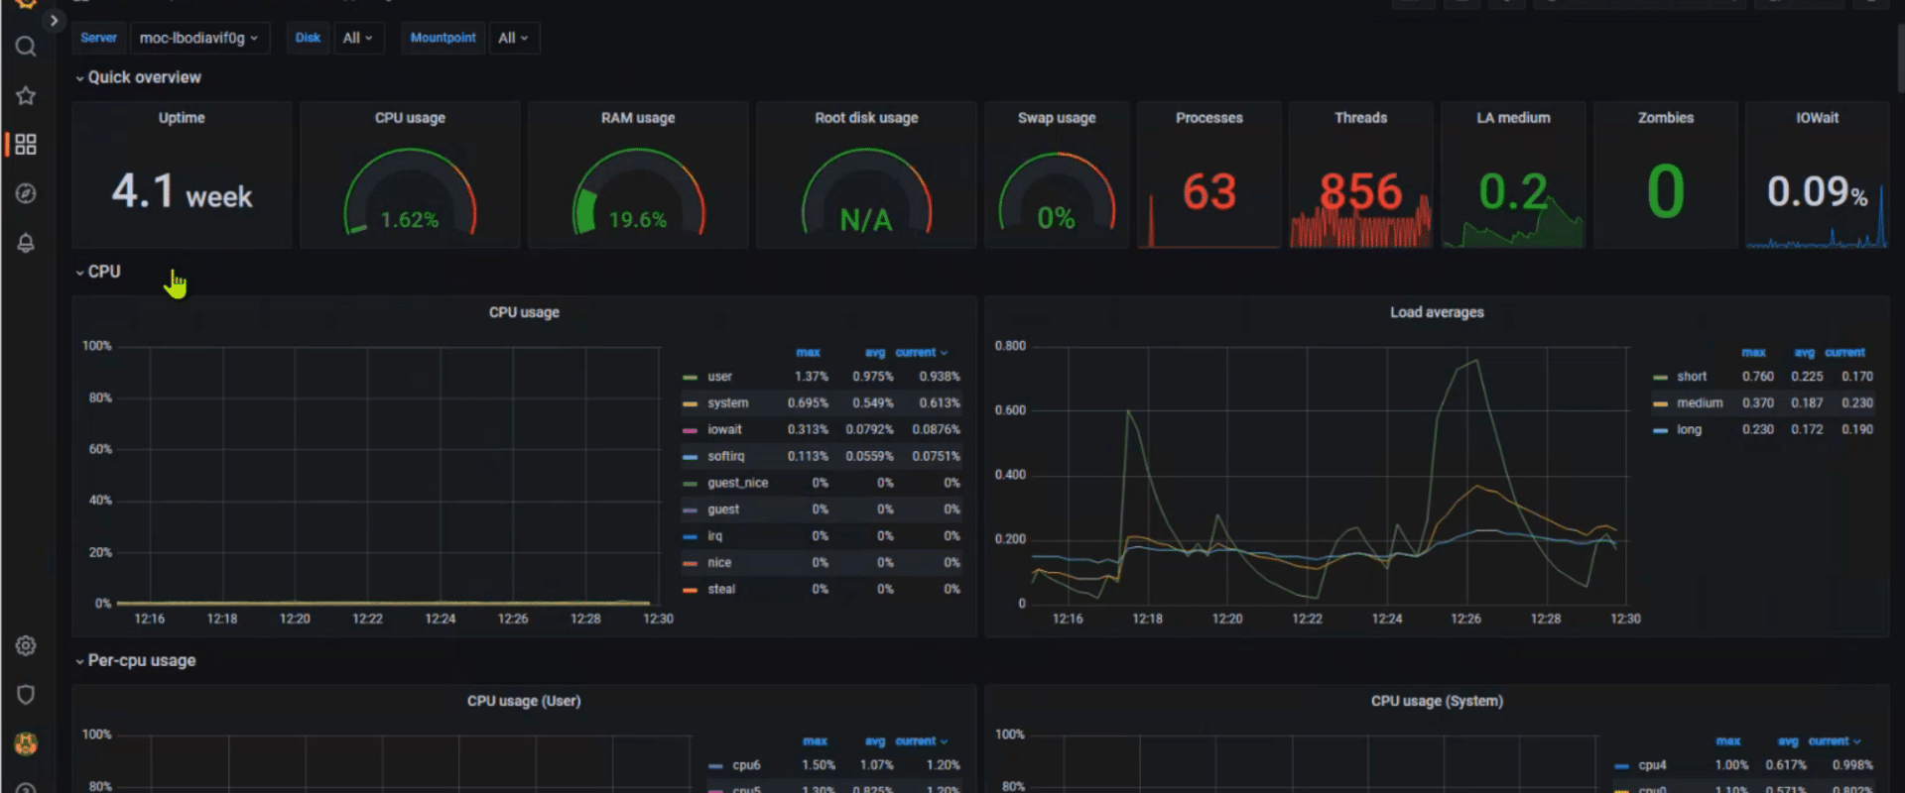The width and height of the screenshot is (1905, 793).
Task: Open the Disk All dropdown
Action: pos(358,38)
